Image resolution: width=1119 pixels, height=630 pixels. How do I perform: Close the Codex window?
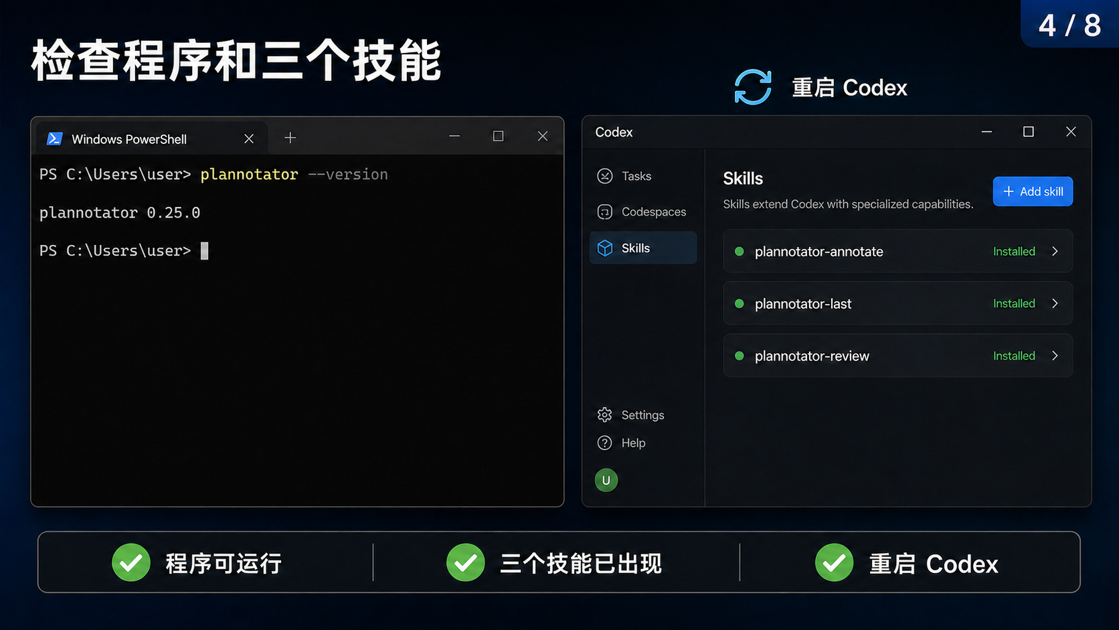click(1071, 132)
